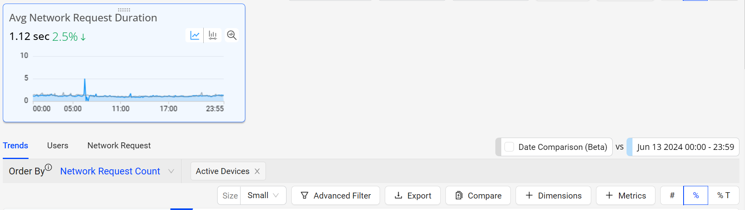Viewport: 745px width, 210px height.
Task: Switch to the Network Request tab
Action: 119,146
